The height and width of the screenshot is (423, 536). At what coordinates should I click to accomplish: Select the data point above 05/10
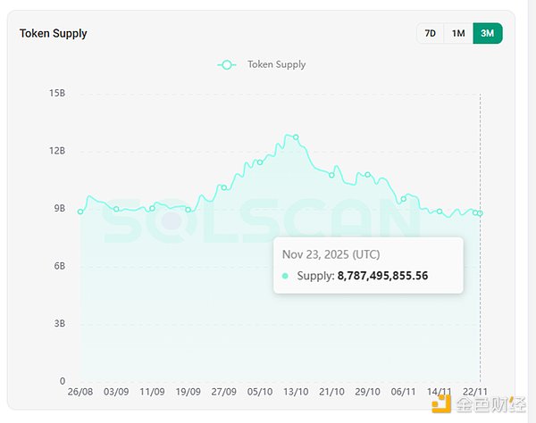pos(260,162)
